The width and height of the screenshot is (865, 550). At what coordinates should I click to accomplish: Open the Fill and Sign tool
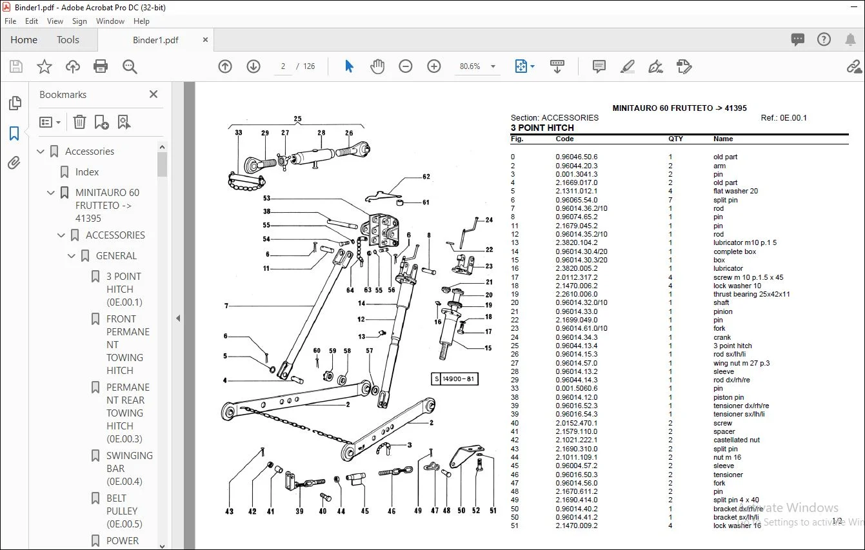[655, 66]
